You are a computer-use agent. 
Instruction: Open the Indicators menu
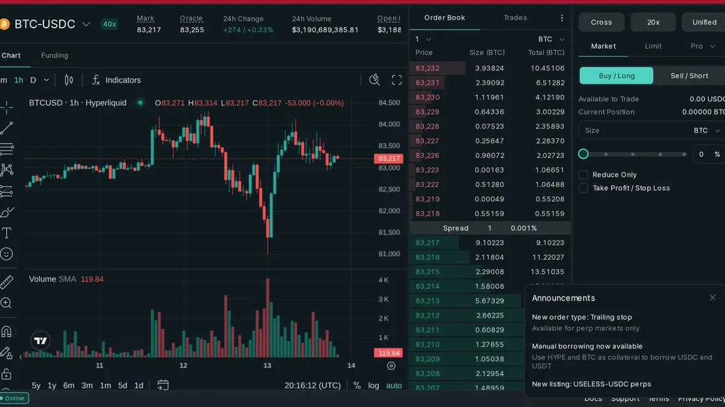(x=116, y=80)
